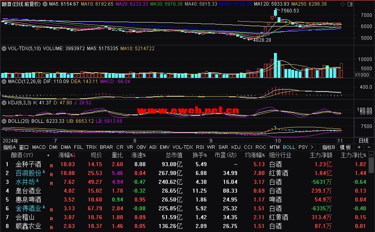Select the TRIX indicator tab
The image size is (375, 232).
[91, 147]
